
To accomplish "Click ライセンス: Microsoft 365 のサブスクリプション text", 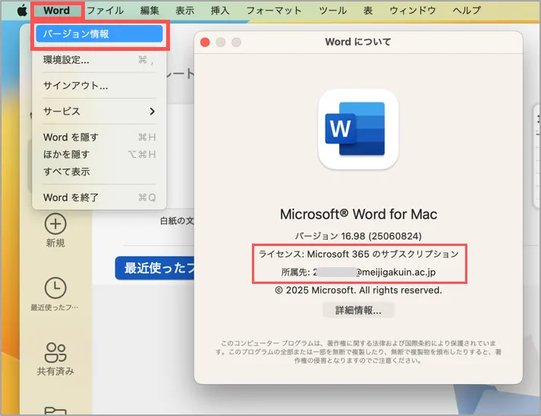I will [x=358, y=254].
